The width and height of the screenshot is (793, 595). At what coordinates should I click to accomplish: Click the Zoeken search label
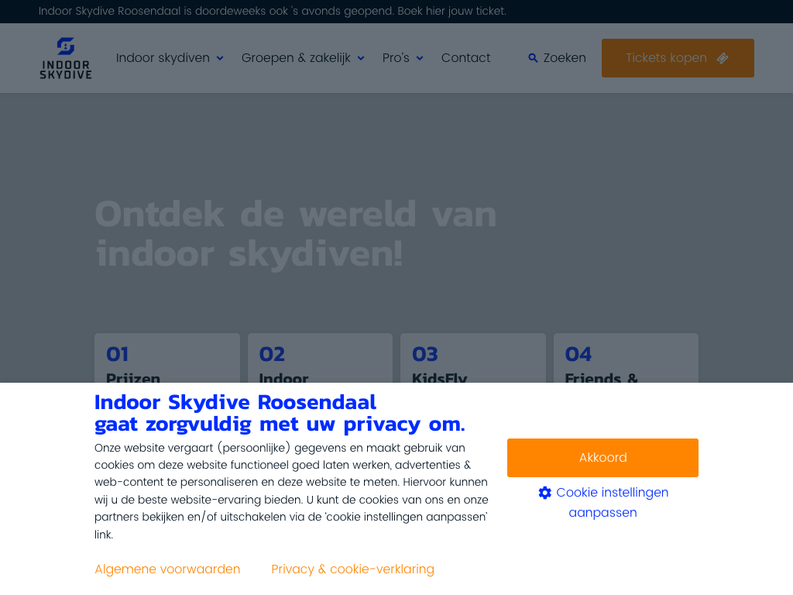565,58
